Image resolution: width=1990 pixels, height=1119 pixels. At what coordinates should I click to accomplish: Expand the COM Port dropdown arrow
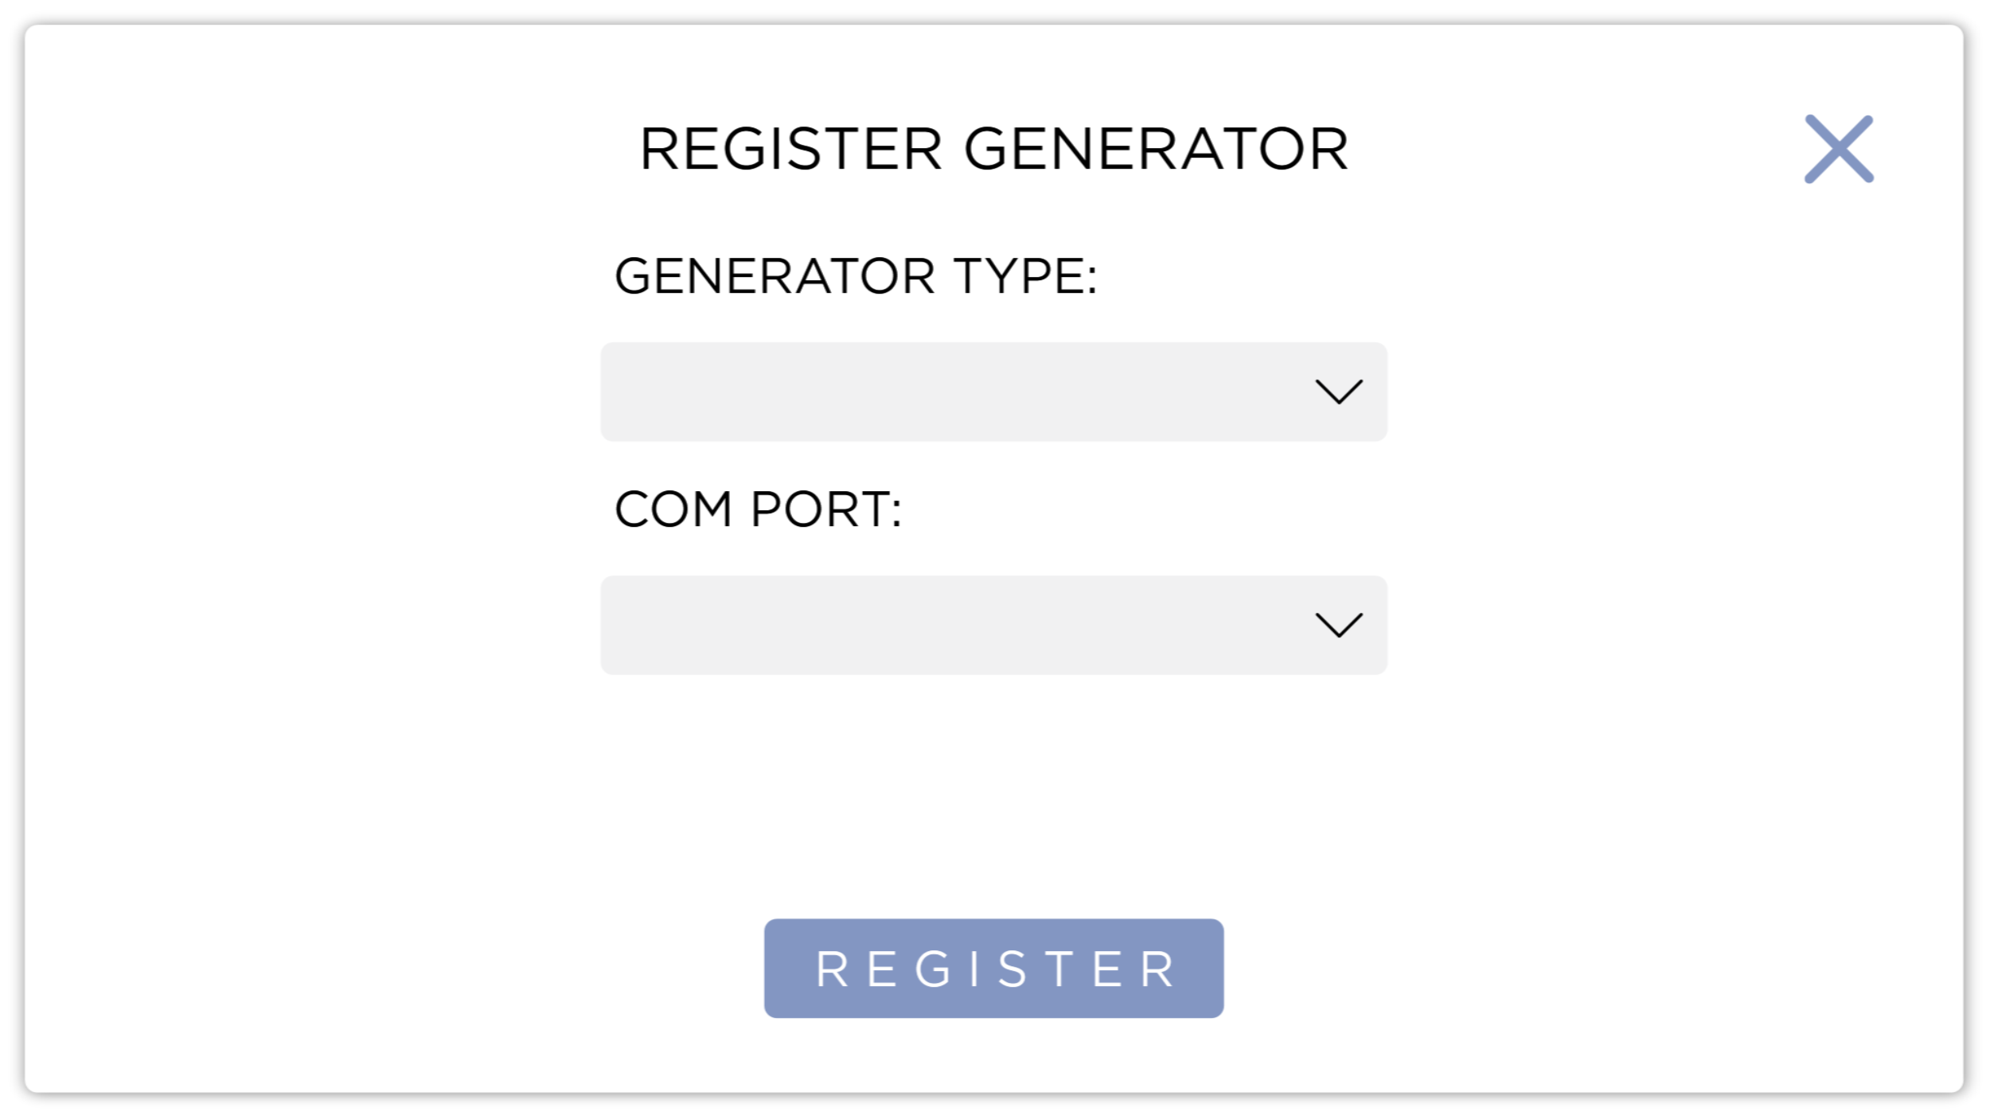point(1339,625)
